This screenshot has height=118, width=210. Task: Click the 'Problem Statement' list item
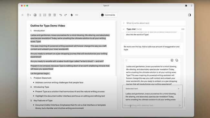point(42,78)
